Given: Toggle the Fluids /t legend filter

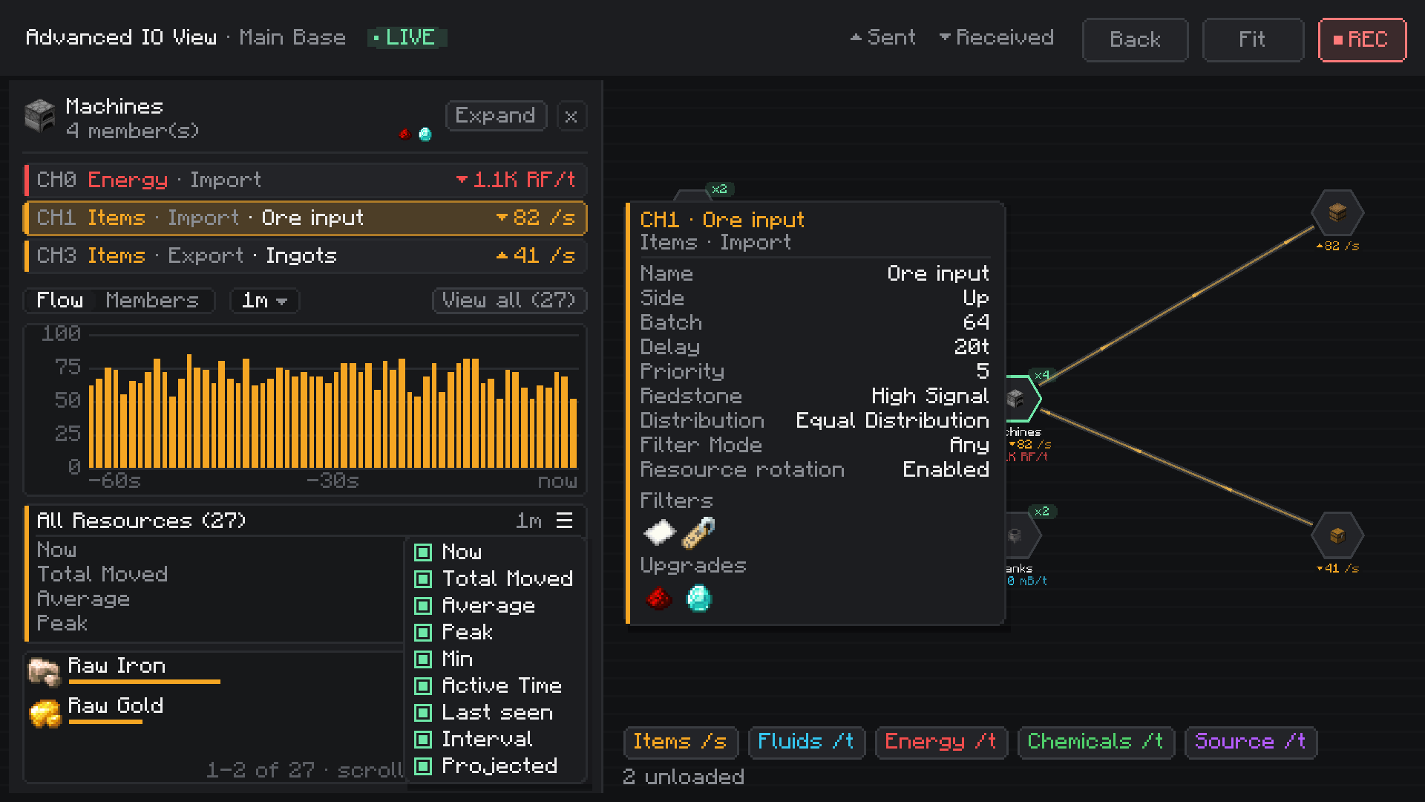Looking at the screenshot, I should (x=807, y=742).
